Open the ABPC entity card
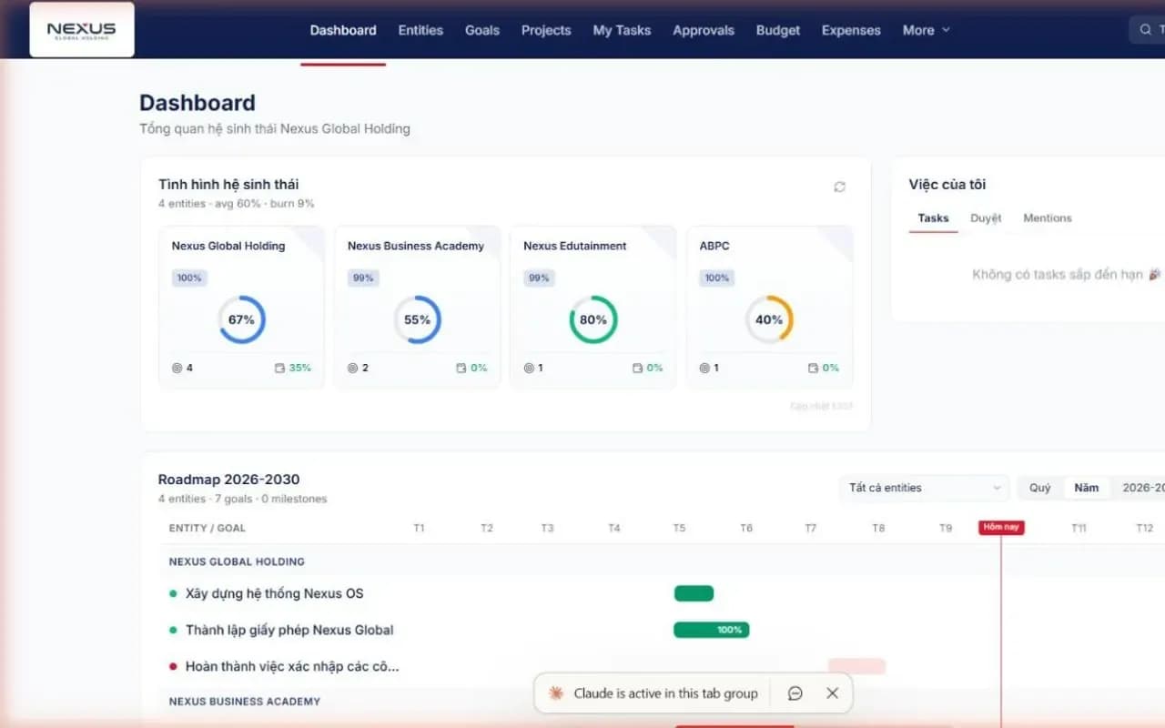 (769, 308)
